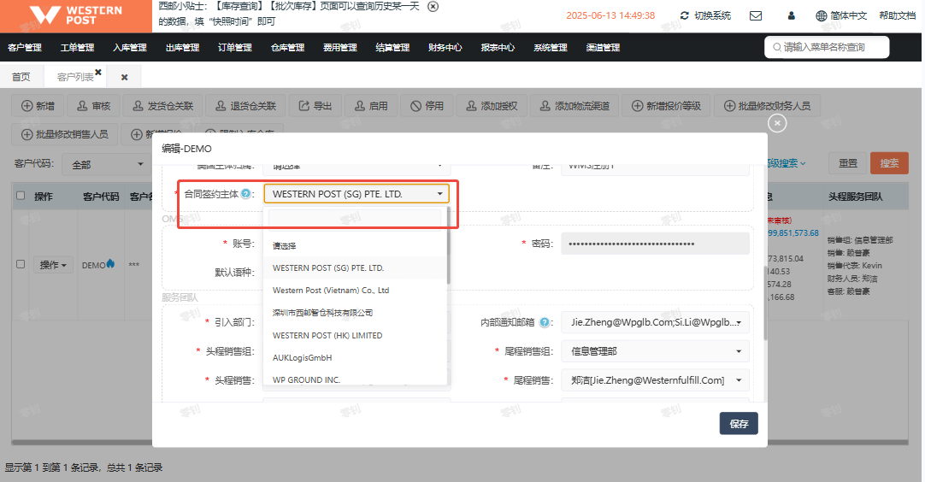925x482 pixels.
Task: Toggle the select-all checkbox in table header
Action: (21, 195)
